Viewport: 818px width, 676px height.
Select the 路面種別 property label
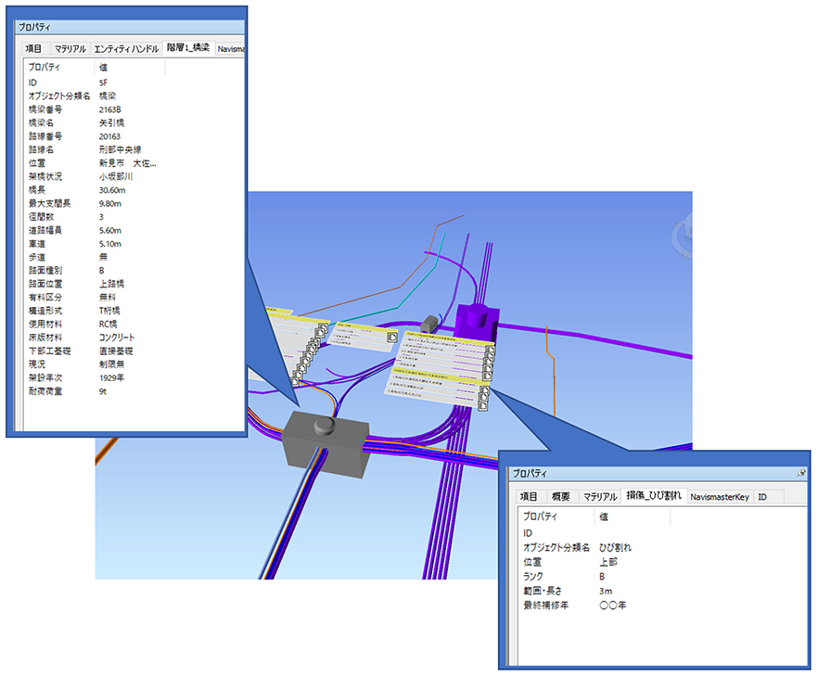pos(45,270)
